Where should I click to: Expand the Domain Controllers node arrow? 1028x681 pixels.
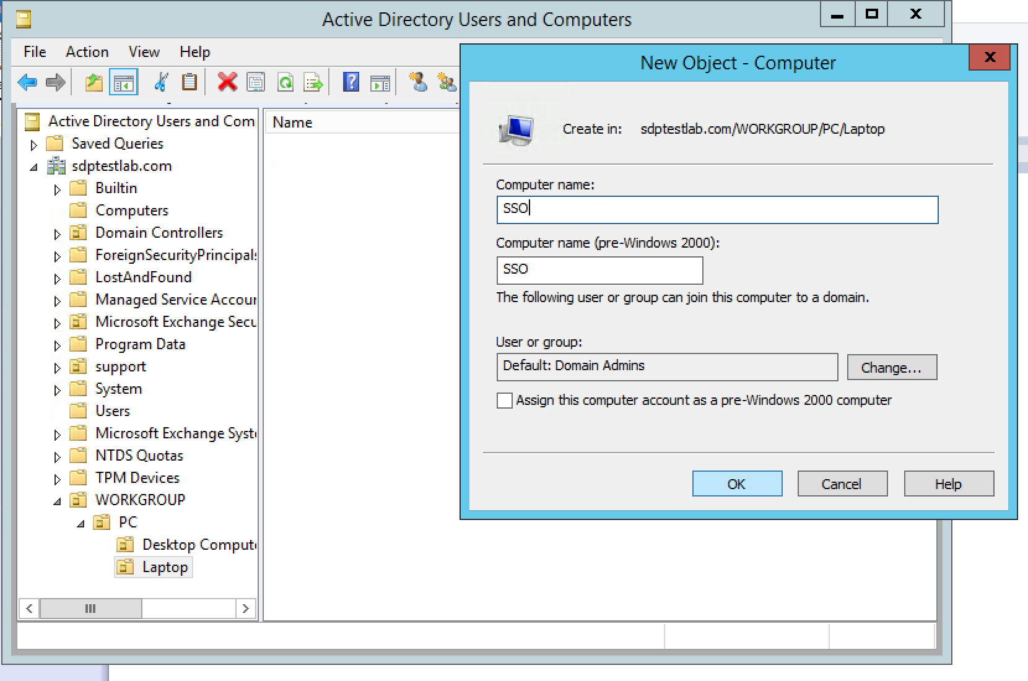(x=57, y=233)
